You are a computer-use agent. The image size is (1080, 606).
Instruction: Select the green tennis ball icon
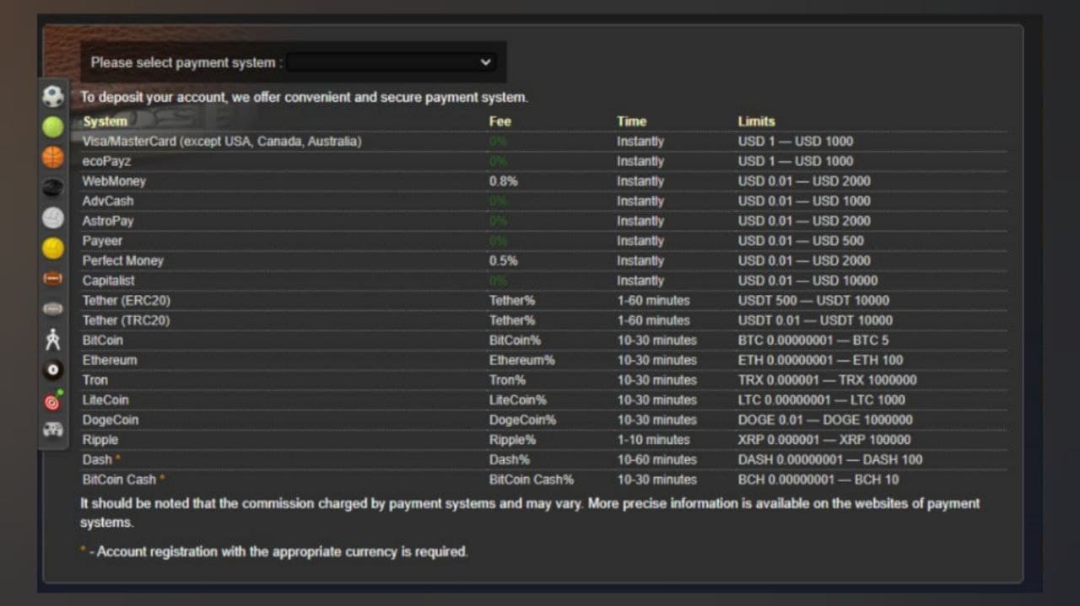(53, 127)
